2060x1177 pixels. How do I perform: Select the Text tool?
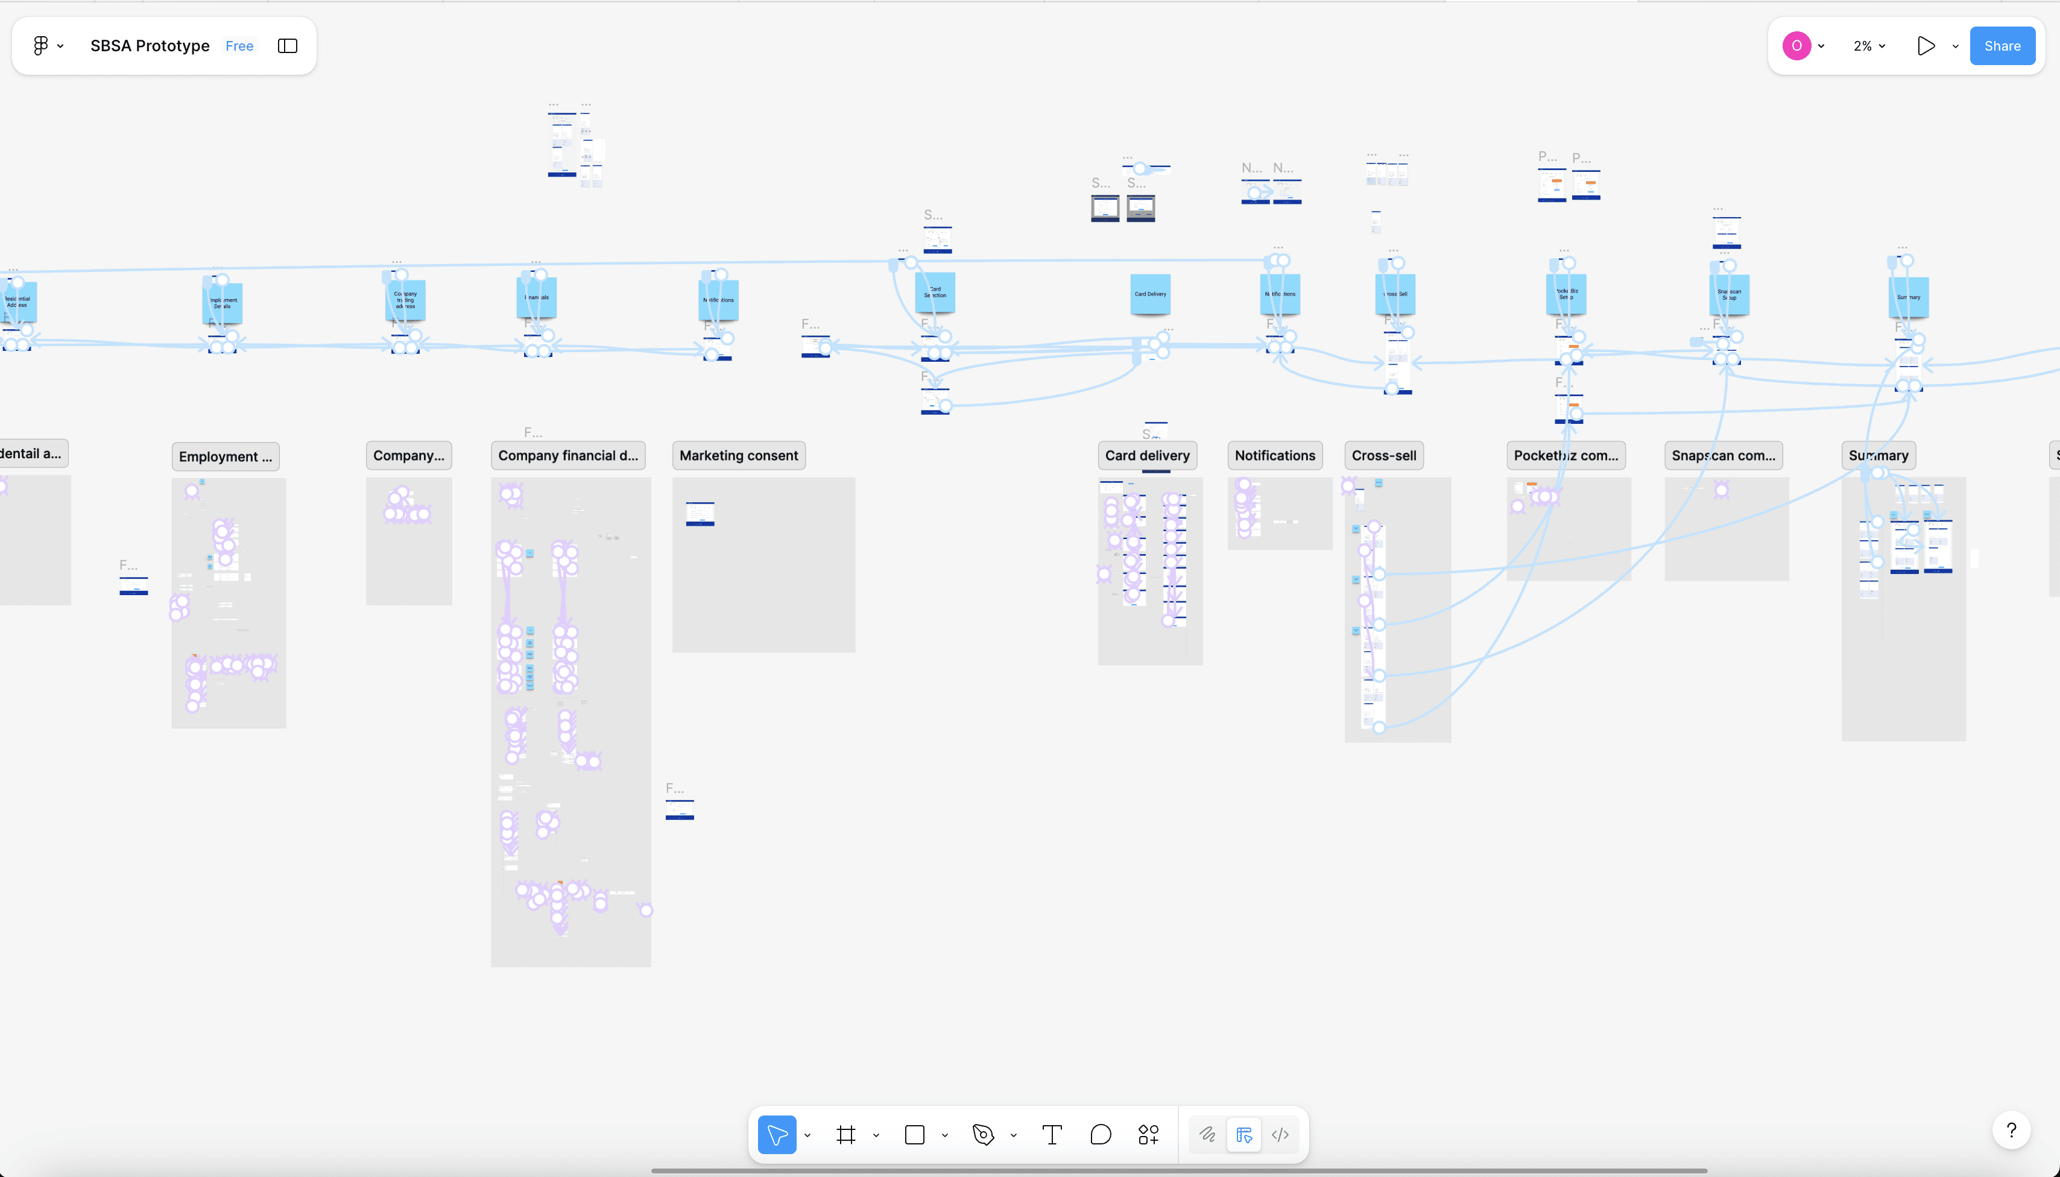pyautogui.click(x=1052, y=1134)
